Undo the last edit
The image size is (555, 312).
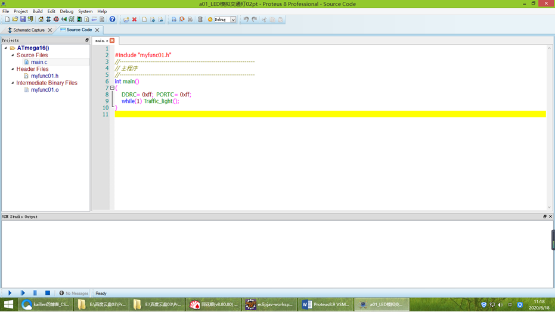point(246,20)
